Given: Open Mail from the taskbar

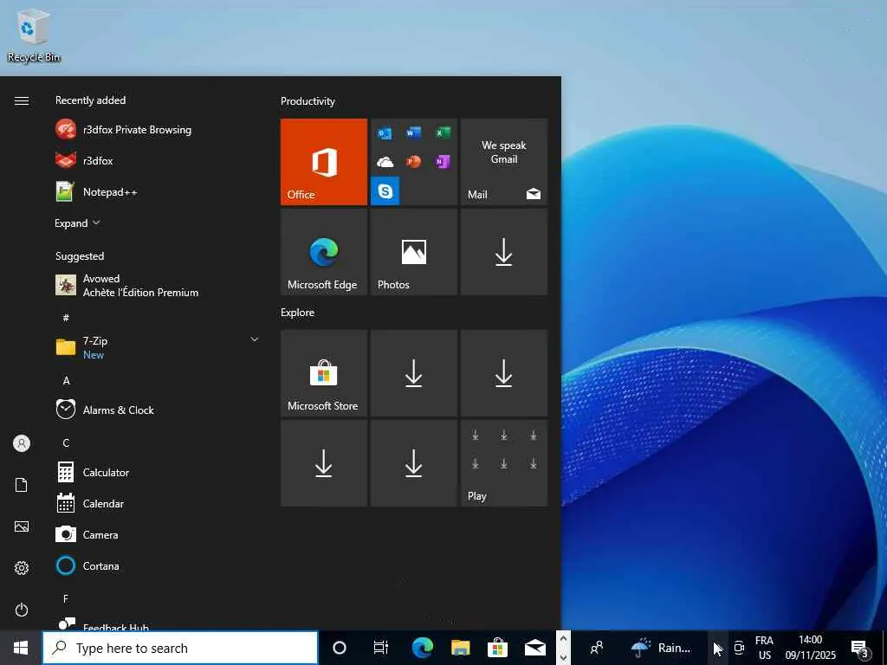Looking at the screenshot, I should click(535, 648).
